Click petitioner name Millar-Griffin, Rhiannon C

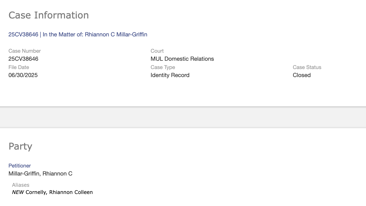click(40, 174)
